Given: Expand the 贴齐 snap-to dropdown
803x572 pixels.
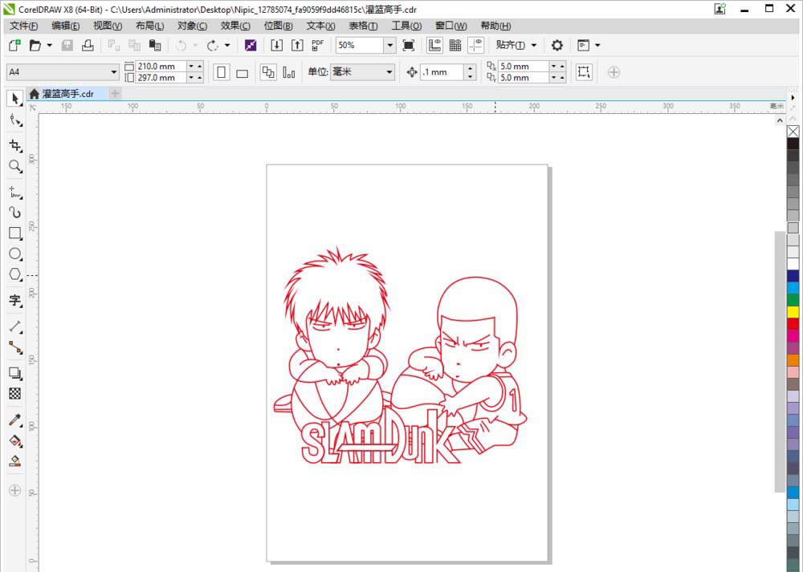Looking at the screenshot, I should click(x=534, y=45).
